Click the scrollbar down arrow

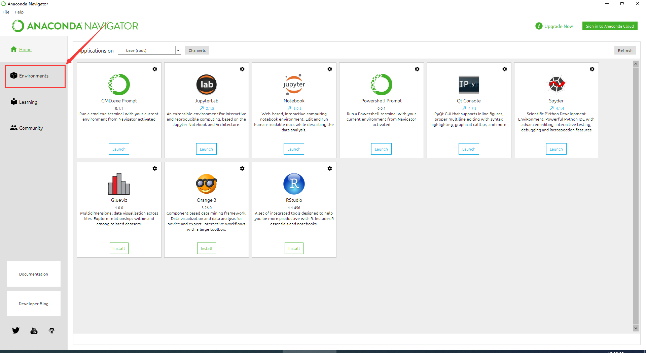coord(636,328)
